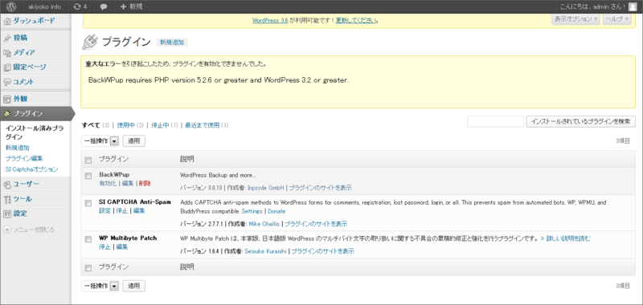Open 固定ページ menu item
This screenshot has width=643, height=305.
[30, 67]
